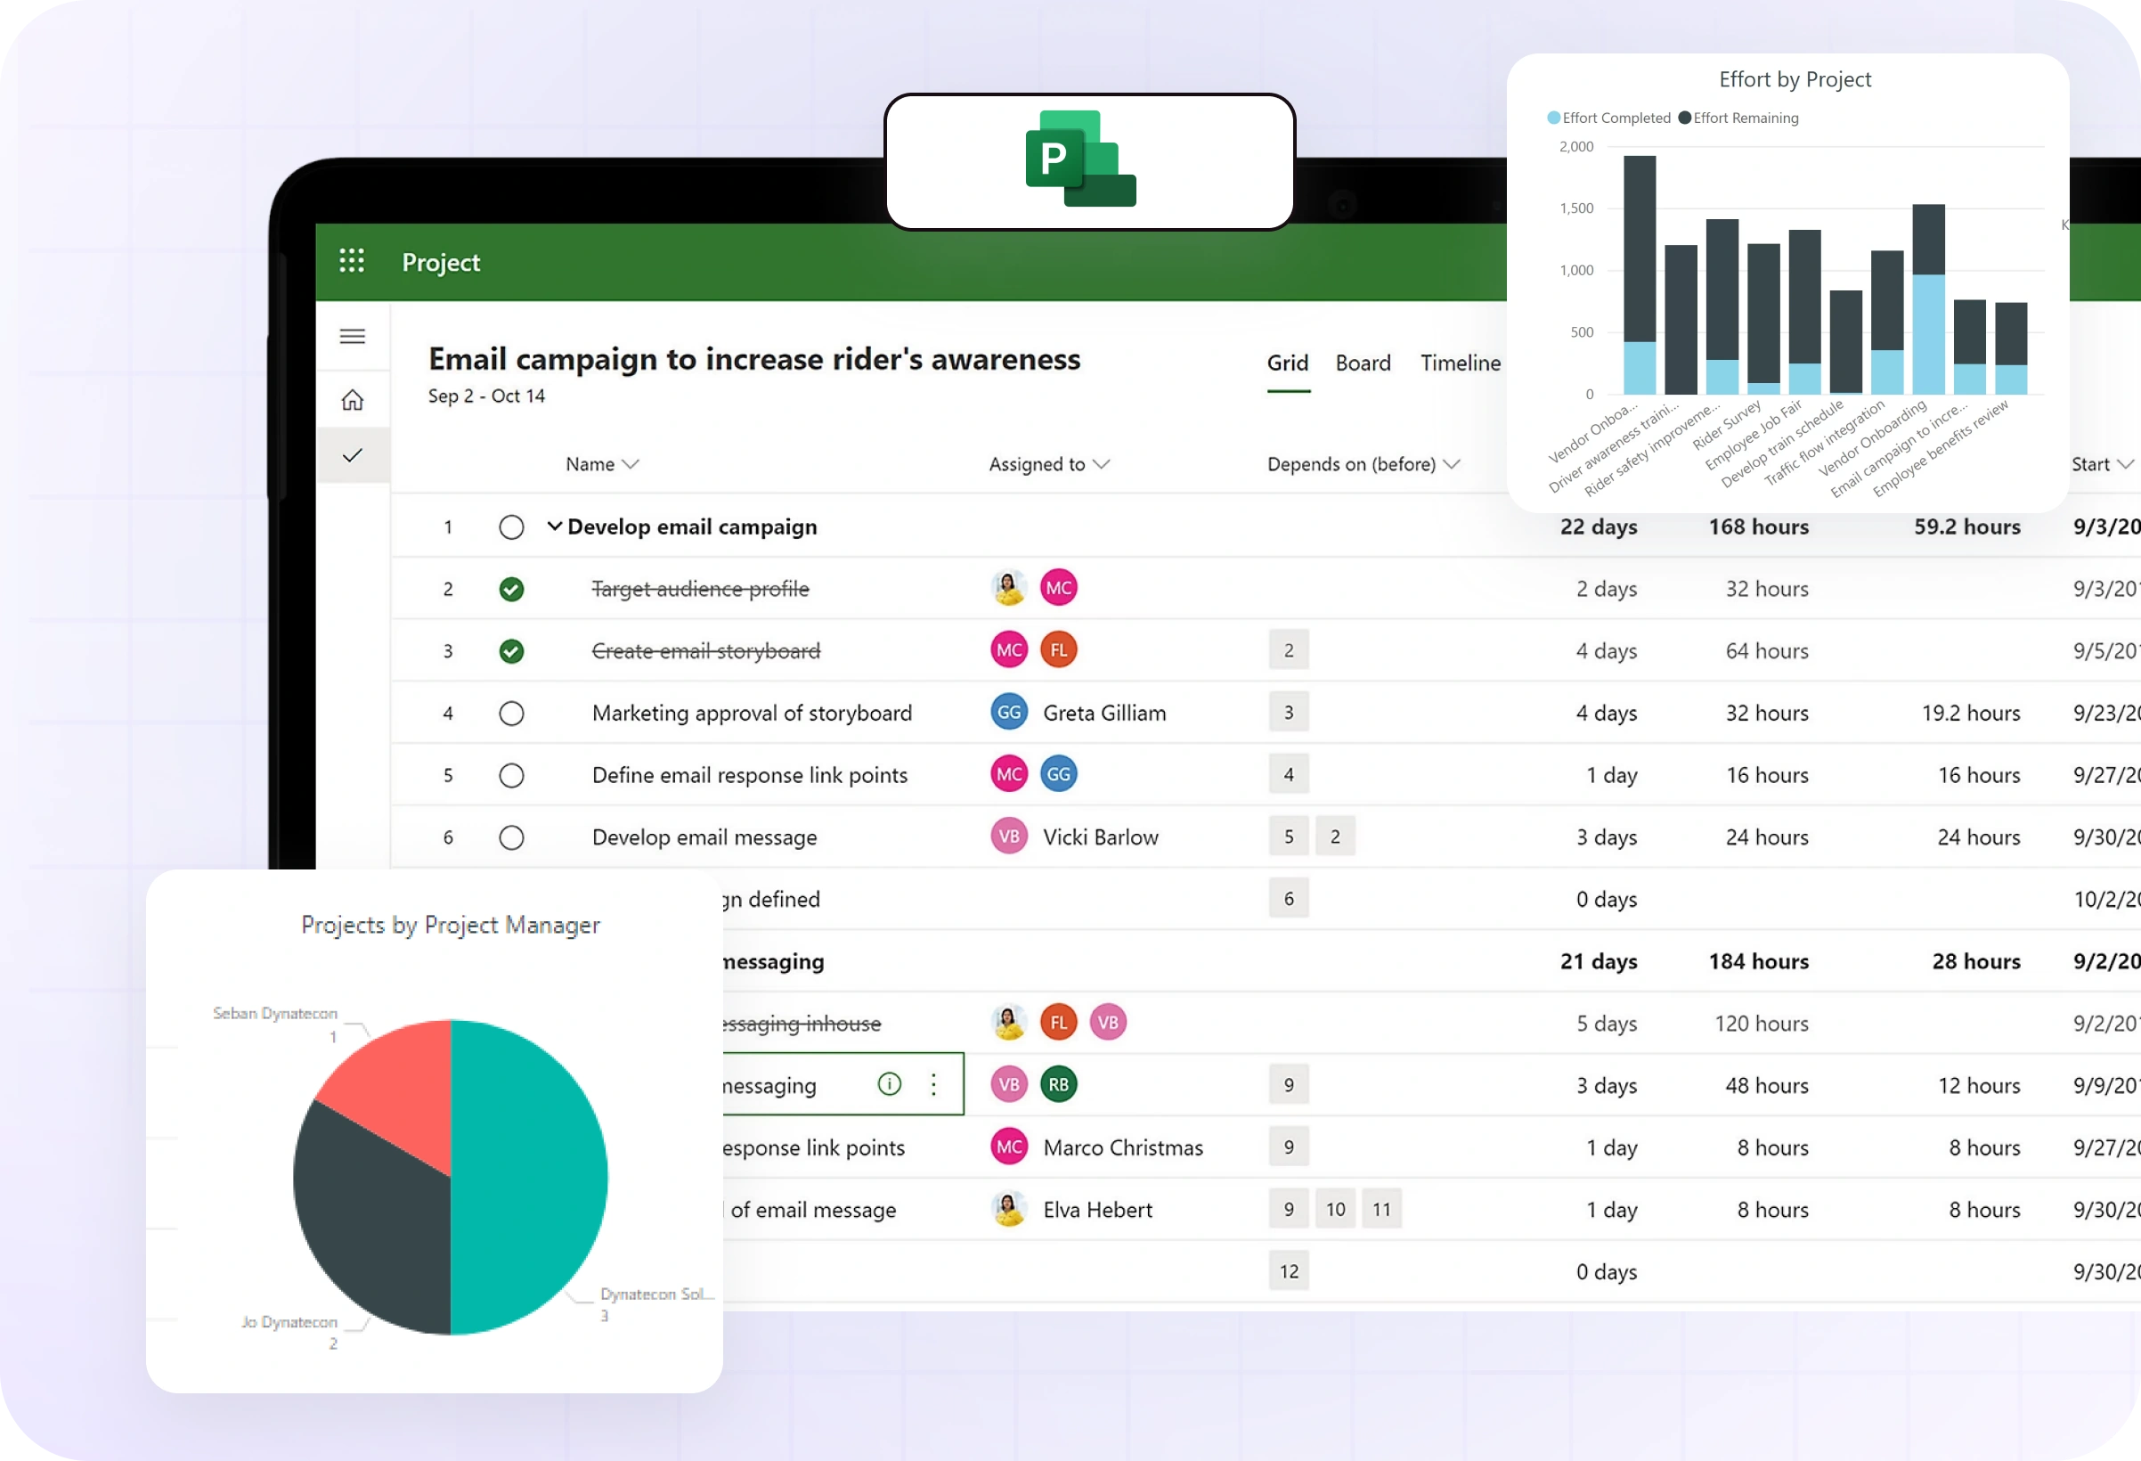Screen dimensions: 2141x1461
Task: Click dependency chip 3 on Marketing approval row
Action: pyautogui.click(x=1289, y=713)
